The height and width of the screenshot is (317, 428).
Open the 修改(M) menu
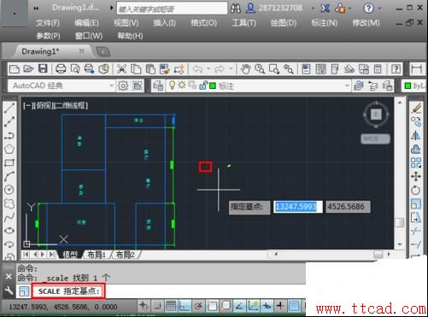tap(366, 23)
